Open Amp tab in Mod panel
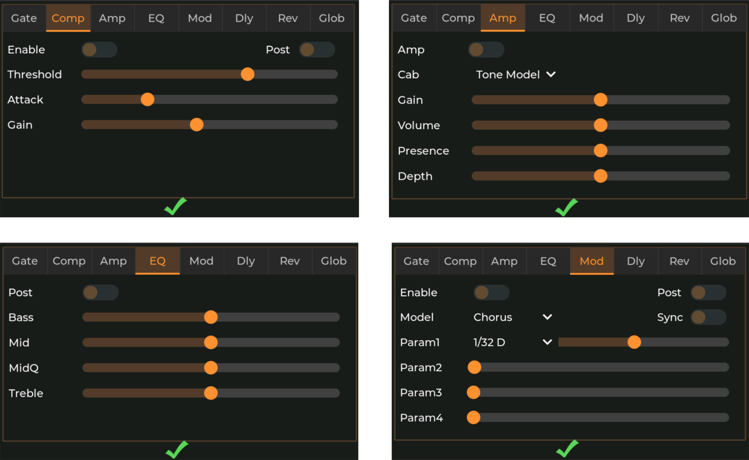This screenshot has height=460, width=749. click(x=504, y=261)
